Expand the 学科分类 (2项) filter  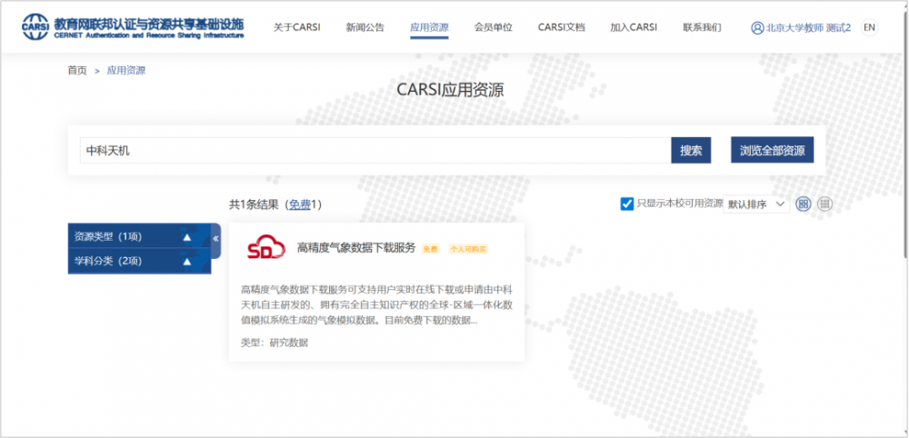point(139,262)
